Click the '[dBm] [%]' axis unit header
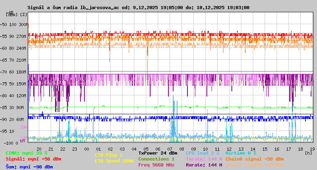Screen dimensions: 317x170 [x=17, y=15]
